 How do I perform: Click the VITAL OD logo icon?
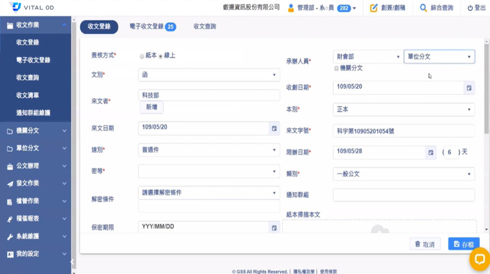16,7
